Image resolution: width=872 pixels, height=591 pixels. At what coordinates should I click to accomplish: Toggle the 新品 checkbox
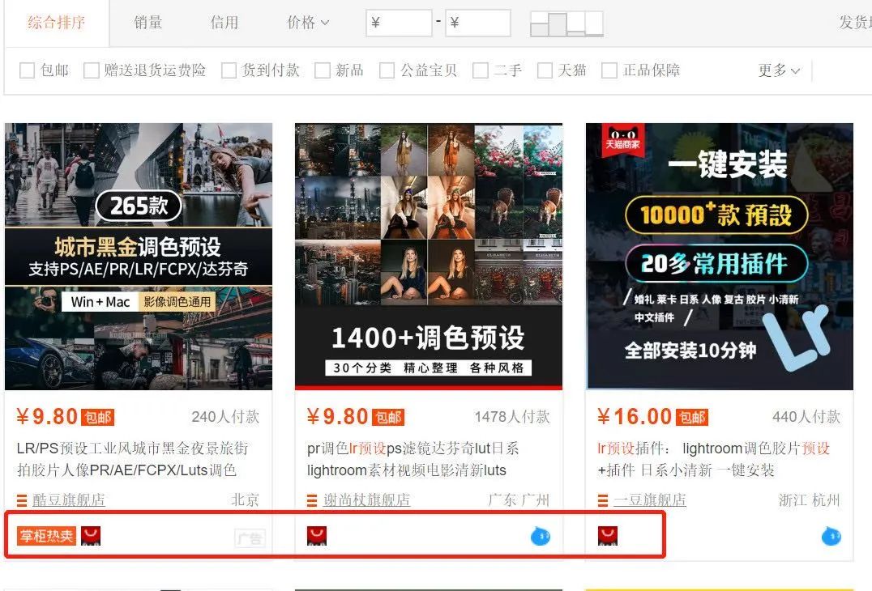tap(322, 70)
